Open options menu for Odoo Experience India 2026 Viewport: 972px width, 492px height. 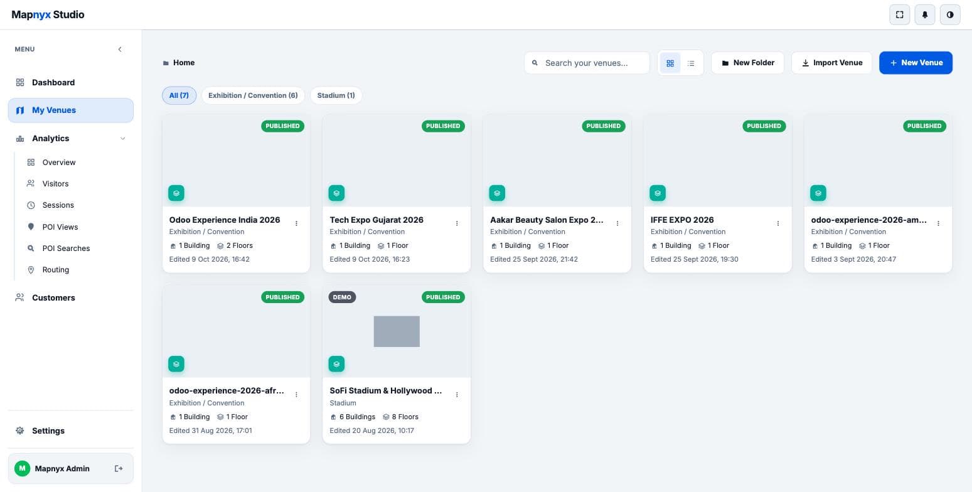click(x=297, y=223)
